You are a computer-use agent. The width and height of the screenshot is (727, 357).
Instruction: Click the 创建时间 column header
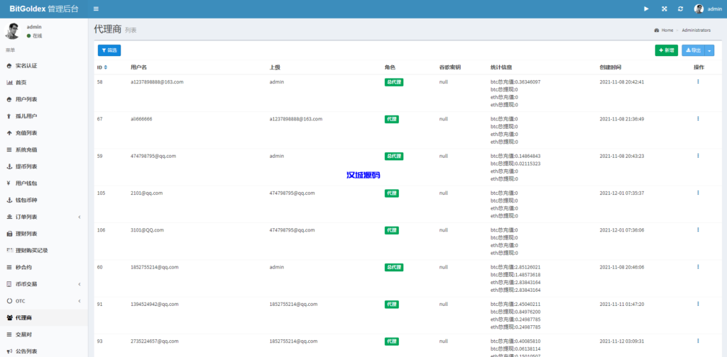coord(610,67)
